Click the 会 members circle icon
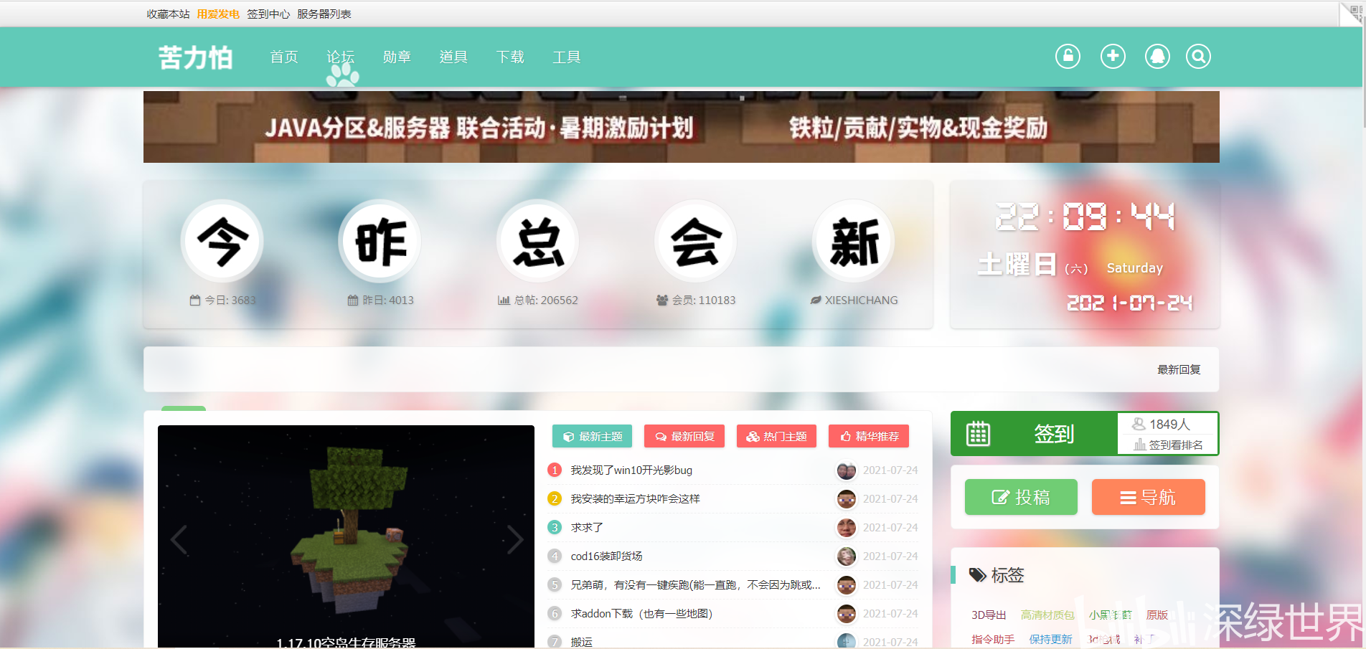Viewport: 1366px width, 649px height. click(696, 242)
